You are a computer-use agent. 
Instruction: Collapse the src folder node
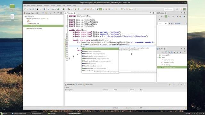click(26, 21)
